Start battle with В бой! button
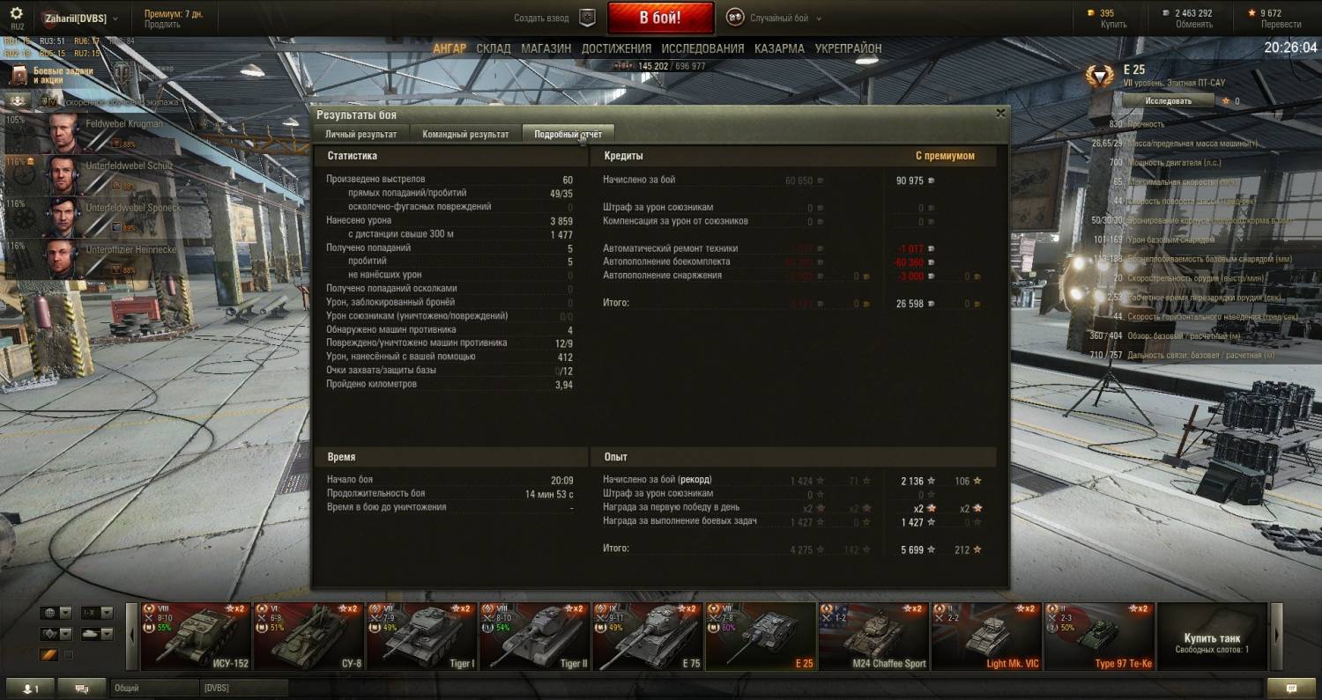1322x700 pixels. [660, 18]
